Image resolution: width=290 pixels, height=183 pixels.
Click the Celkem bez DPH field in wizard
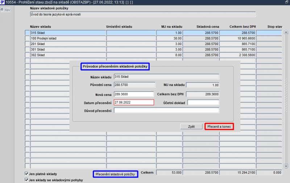(x=203, y=94)
